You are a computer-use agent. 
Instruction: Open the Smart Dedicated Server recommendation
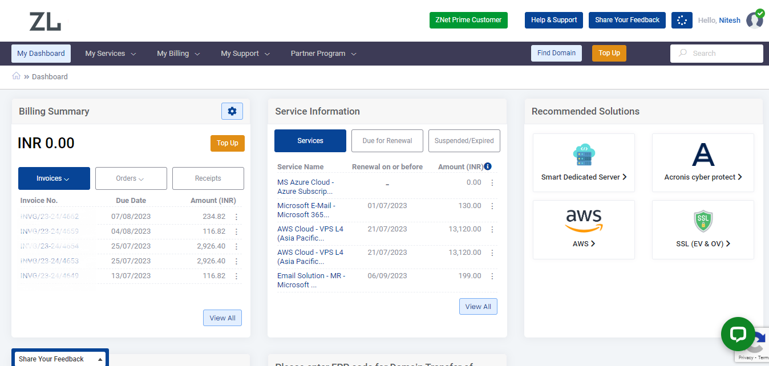(584, 162)
